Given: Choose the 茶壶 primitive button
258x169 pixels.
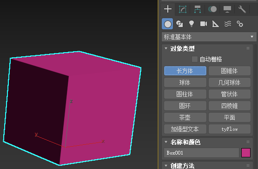Looking at the screenshot, I should pos(185,117).
